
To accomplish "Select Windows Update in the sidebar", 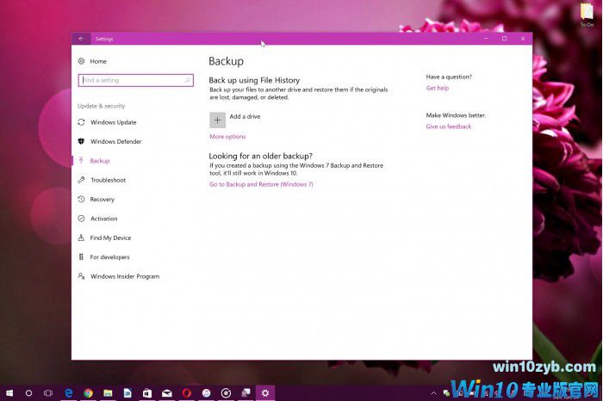I will [114, 122].
